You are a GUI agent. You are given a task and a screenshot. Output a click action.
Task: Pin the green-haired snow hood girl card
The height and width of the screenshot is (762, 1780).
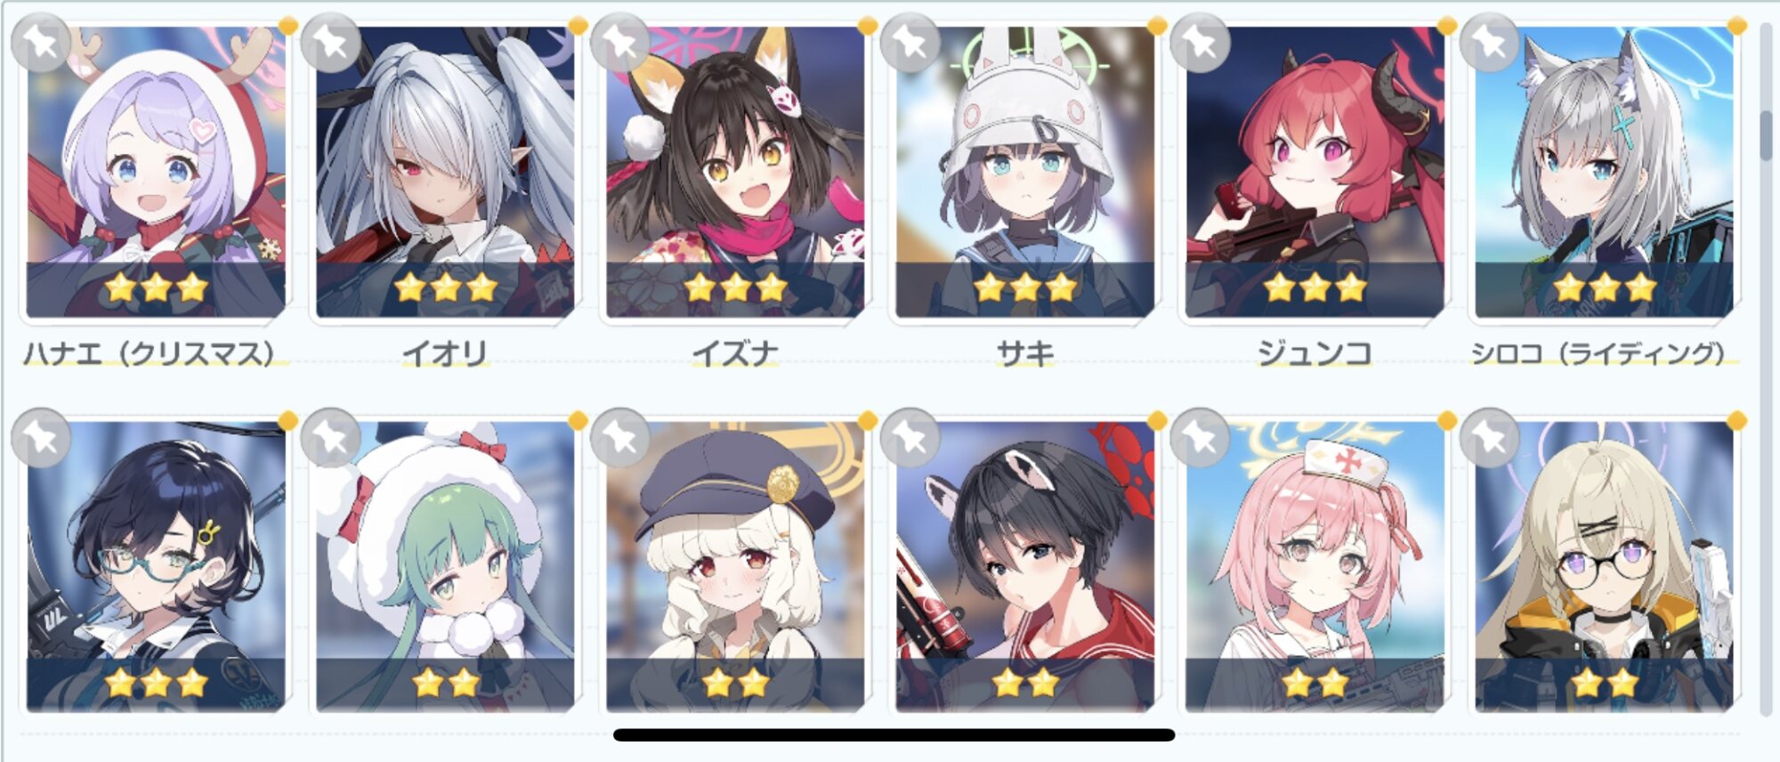point(330,437)
